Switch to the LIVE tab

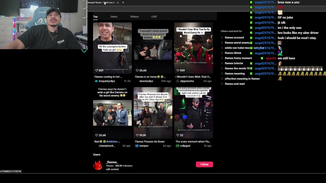pos(154,17)
